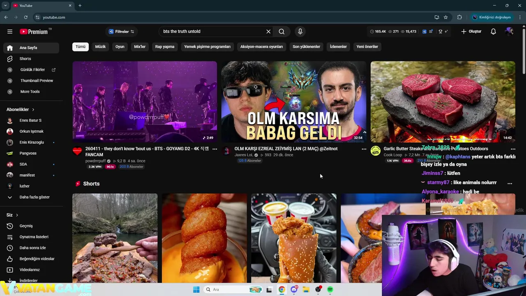Open Thumbnail Preview in sidebar
Screen dimensions: 526x296
[x=31, y=81]
